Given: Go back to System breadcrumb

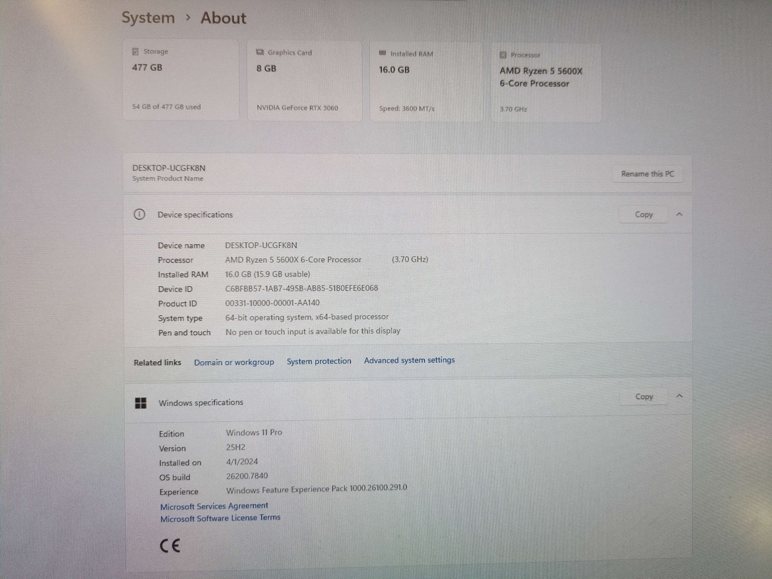Looking at the screenshot, I should [148, 18].
